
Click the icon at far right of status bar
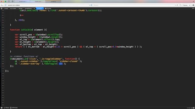(x=193, y=108)
